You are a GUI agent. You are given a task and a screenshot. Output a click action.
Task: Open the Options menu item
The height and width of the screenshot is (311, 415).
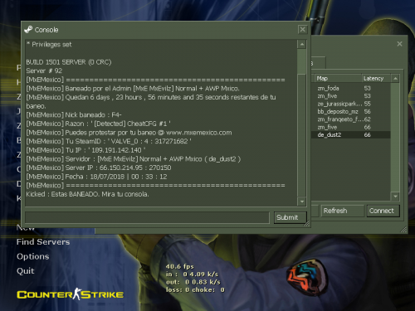[x=32, y=256]
